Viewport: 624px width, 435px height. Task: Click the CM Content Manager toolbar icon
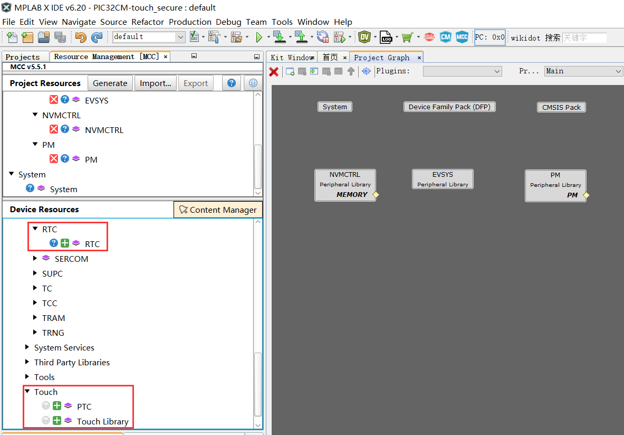446,37
